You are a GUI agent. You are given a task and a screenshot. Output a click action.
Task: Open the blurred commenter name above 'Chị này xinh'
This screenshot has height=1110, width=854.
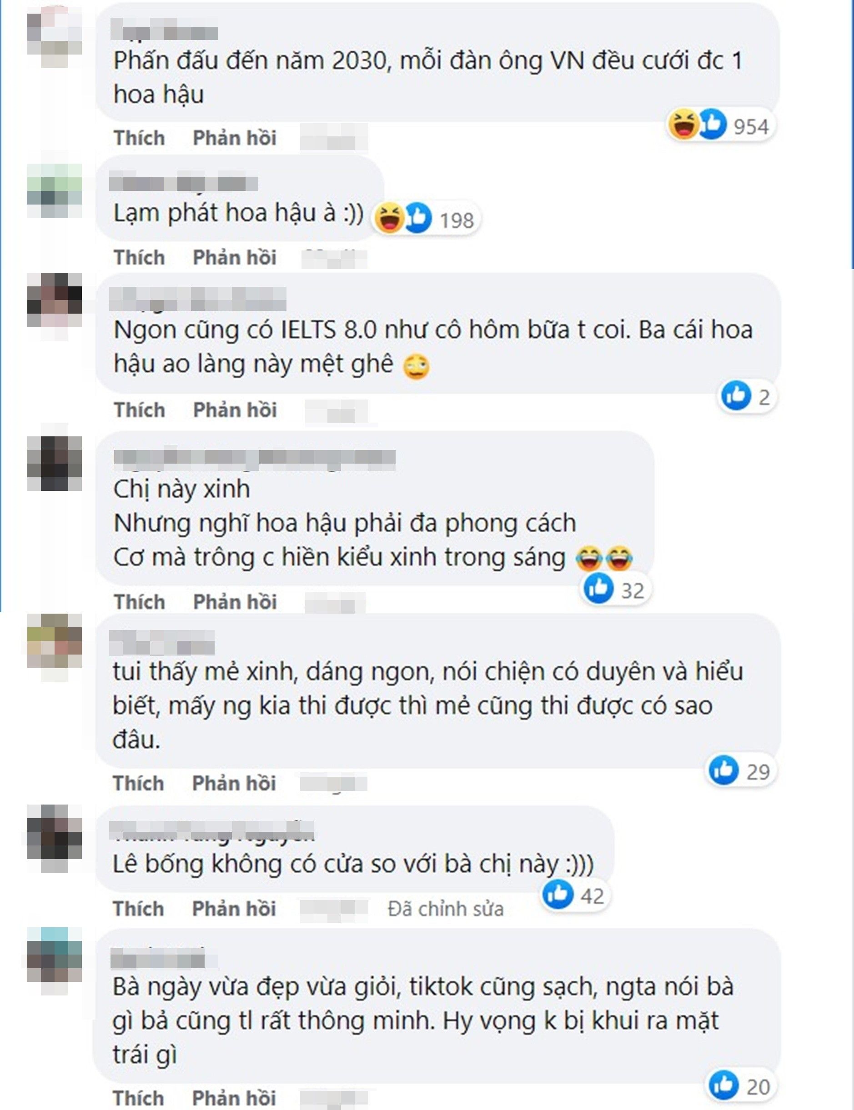point(254,457)
